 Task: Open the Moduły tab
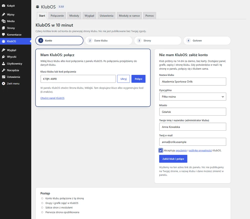(74, 16)
